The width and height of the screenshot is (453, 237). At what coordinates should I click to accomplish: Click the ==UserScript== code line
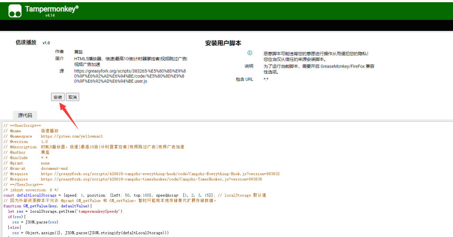pyautogui.click(x=22, y=126)
